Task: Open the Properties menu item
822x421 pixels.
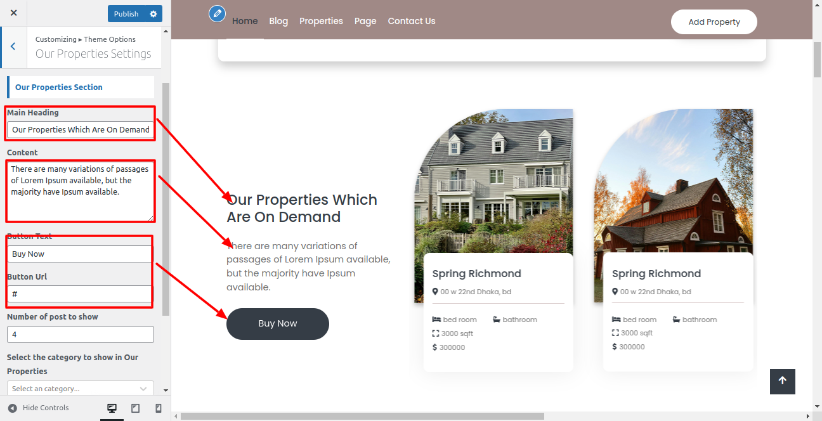Action: click(321, 21)
